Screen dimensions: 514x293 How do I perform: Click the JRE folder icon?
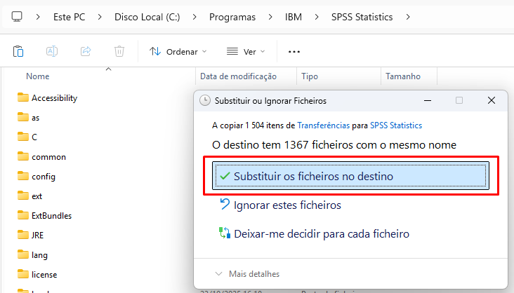[22, 236]
